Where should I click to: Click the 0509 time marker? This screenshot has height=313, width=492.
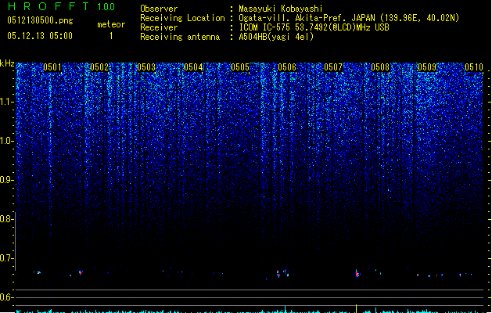[427, 67]
